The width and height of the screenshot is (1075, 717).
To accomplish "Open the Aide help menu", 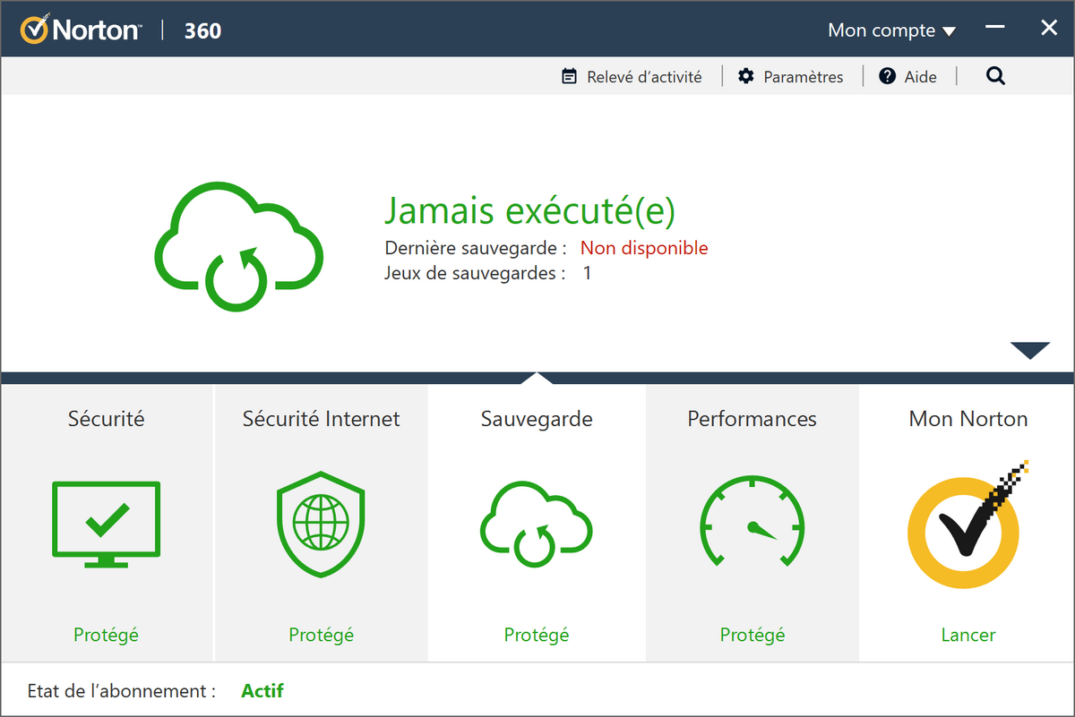I will [x=907, y=77].
